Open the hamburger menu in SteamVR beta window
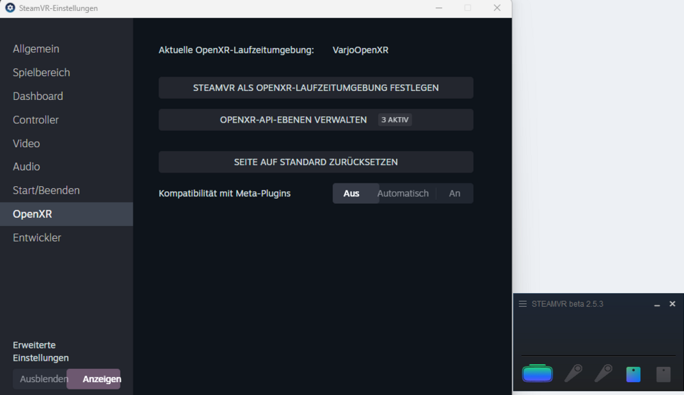The image size is (684, 395). pos(523,304)
